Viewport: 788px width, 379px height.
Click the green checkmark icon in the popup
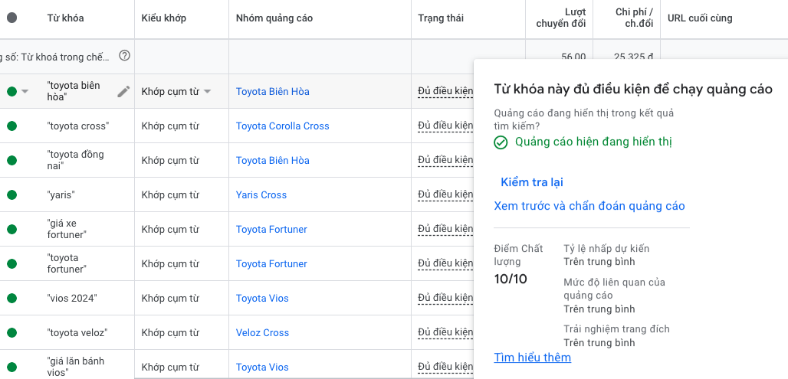(501, 142)
